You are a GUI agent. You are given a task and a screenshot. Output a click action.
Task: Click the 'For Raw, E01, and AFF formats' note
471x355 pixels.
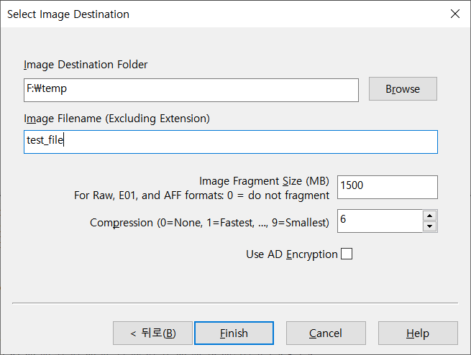(201, 195)
